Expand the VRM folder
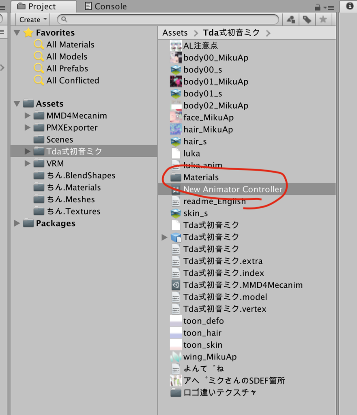 pyautogui.click(x=27, y=163)
